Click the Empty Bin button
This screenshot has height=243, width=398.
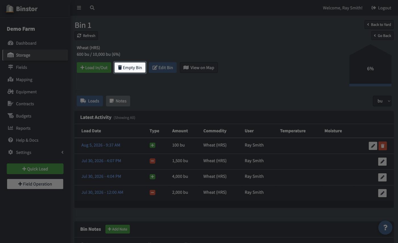130,67
